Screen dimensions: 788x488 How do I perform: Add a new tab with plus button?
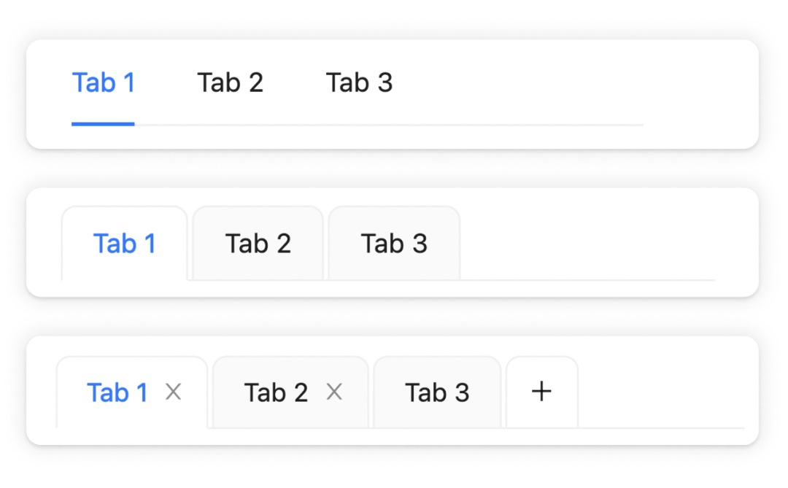tap(541, 392)
